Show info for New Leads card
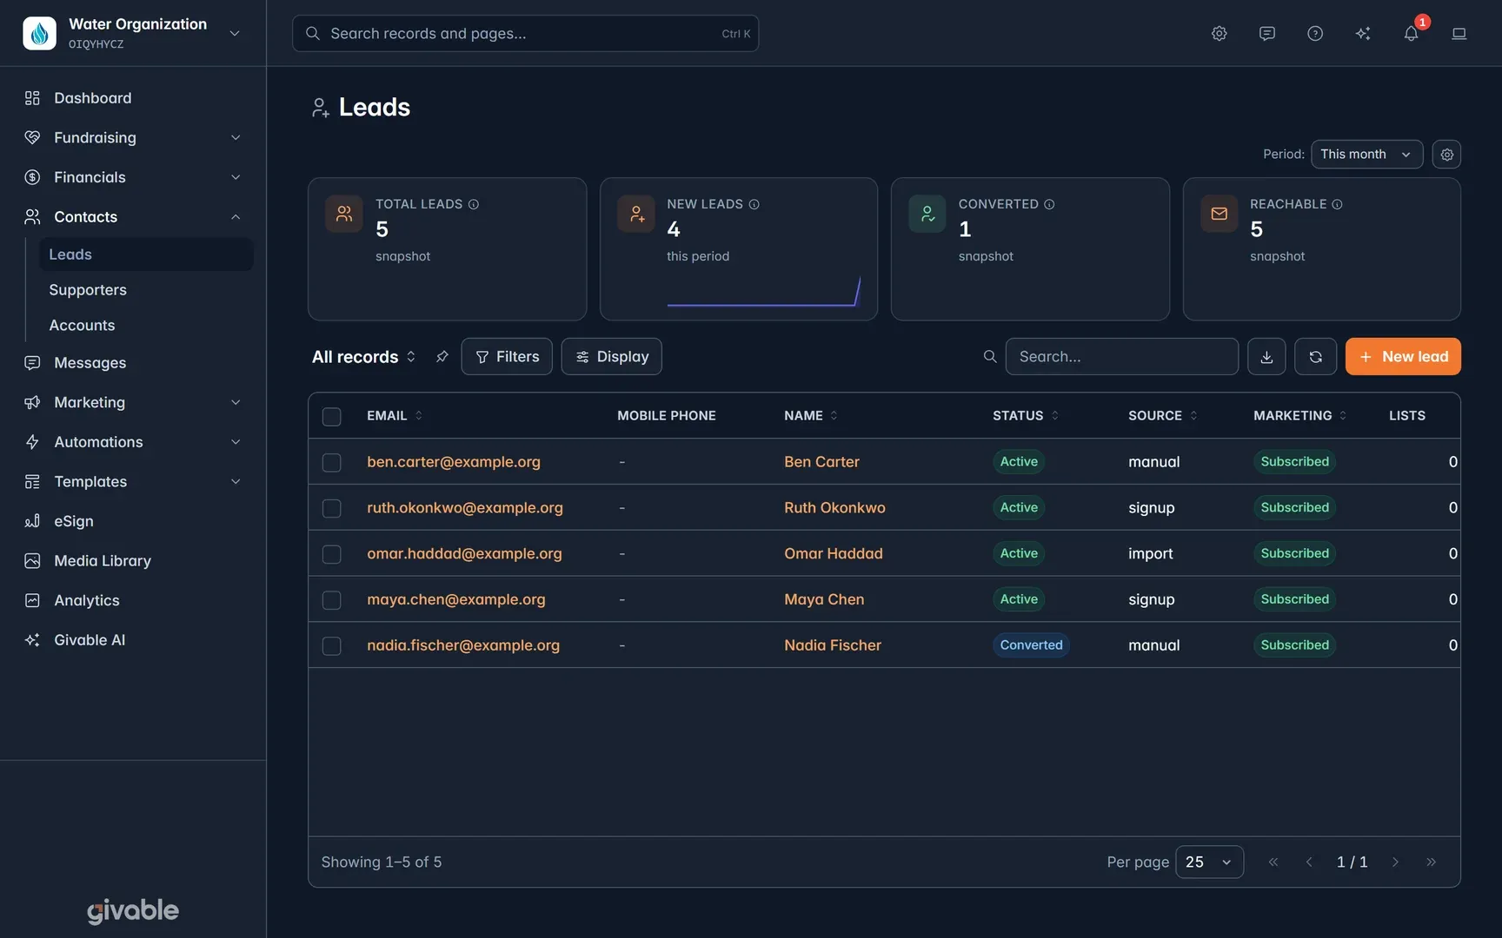1502x938 pixels. tap(754, 204)
